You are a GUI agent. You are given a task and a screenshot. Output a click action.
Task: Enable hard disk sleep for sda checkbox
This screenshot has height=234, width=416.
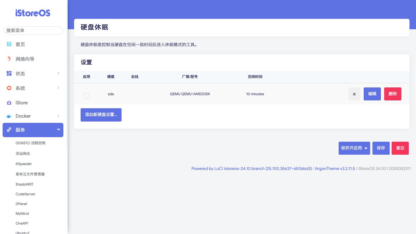[x=86, y=96]
